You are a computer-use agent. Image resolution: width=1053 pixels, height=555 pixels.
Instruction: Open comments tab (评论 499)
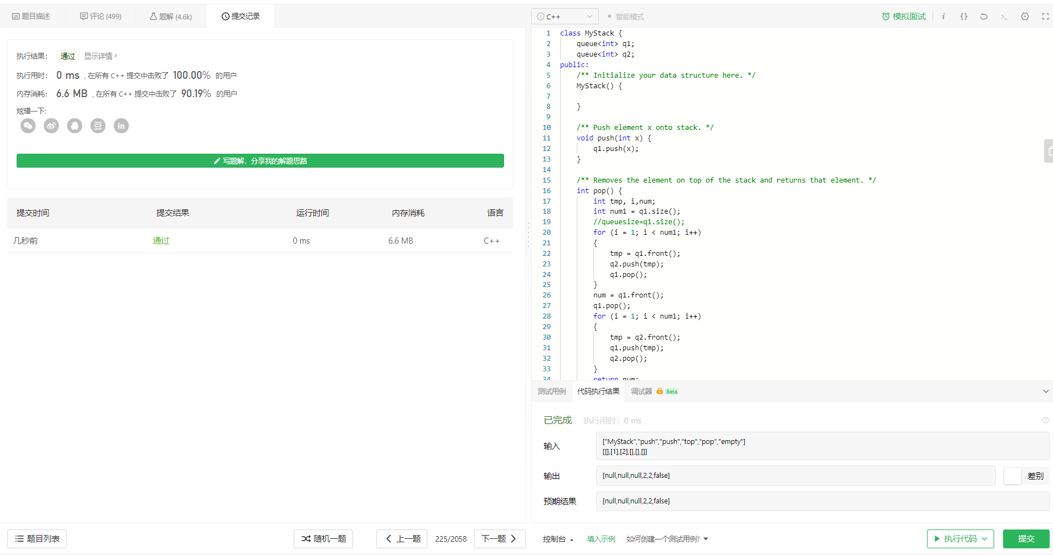[x=100, y=16]
